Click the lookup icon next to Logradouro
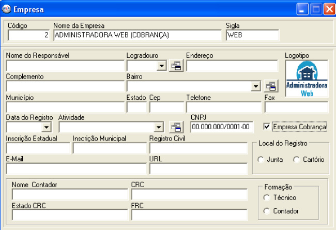This screenshot has width=336, height=230. pyautogui.click(x=176, y=66)
